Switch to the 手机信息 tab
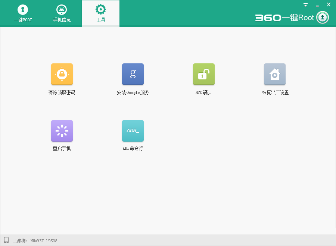Viewport: 336px width, 246px height. tap(62, 13)
